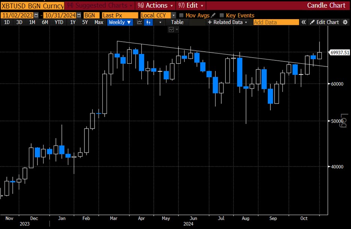The height and width of the screenshot is (229, 351).
Task: Click the Last Px field
Action: coord(120,15)
